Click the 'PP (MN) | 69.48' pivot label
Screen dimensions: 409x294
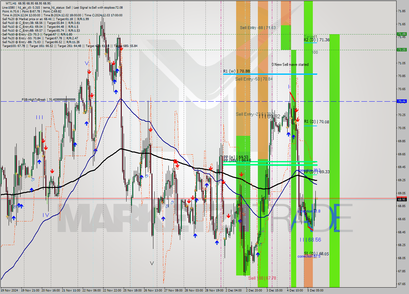237,160
